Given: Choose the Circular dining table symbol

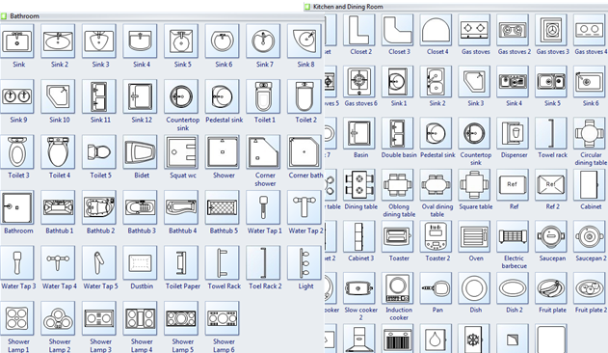Looking at the screenshot, I should tap(590, 134).
